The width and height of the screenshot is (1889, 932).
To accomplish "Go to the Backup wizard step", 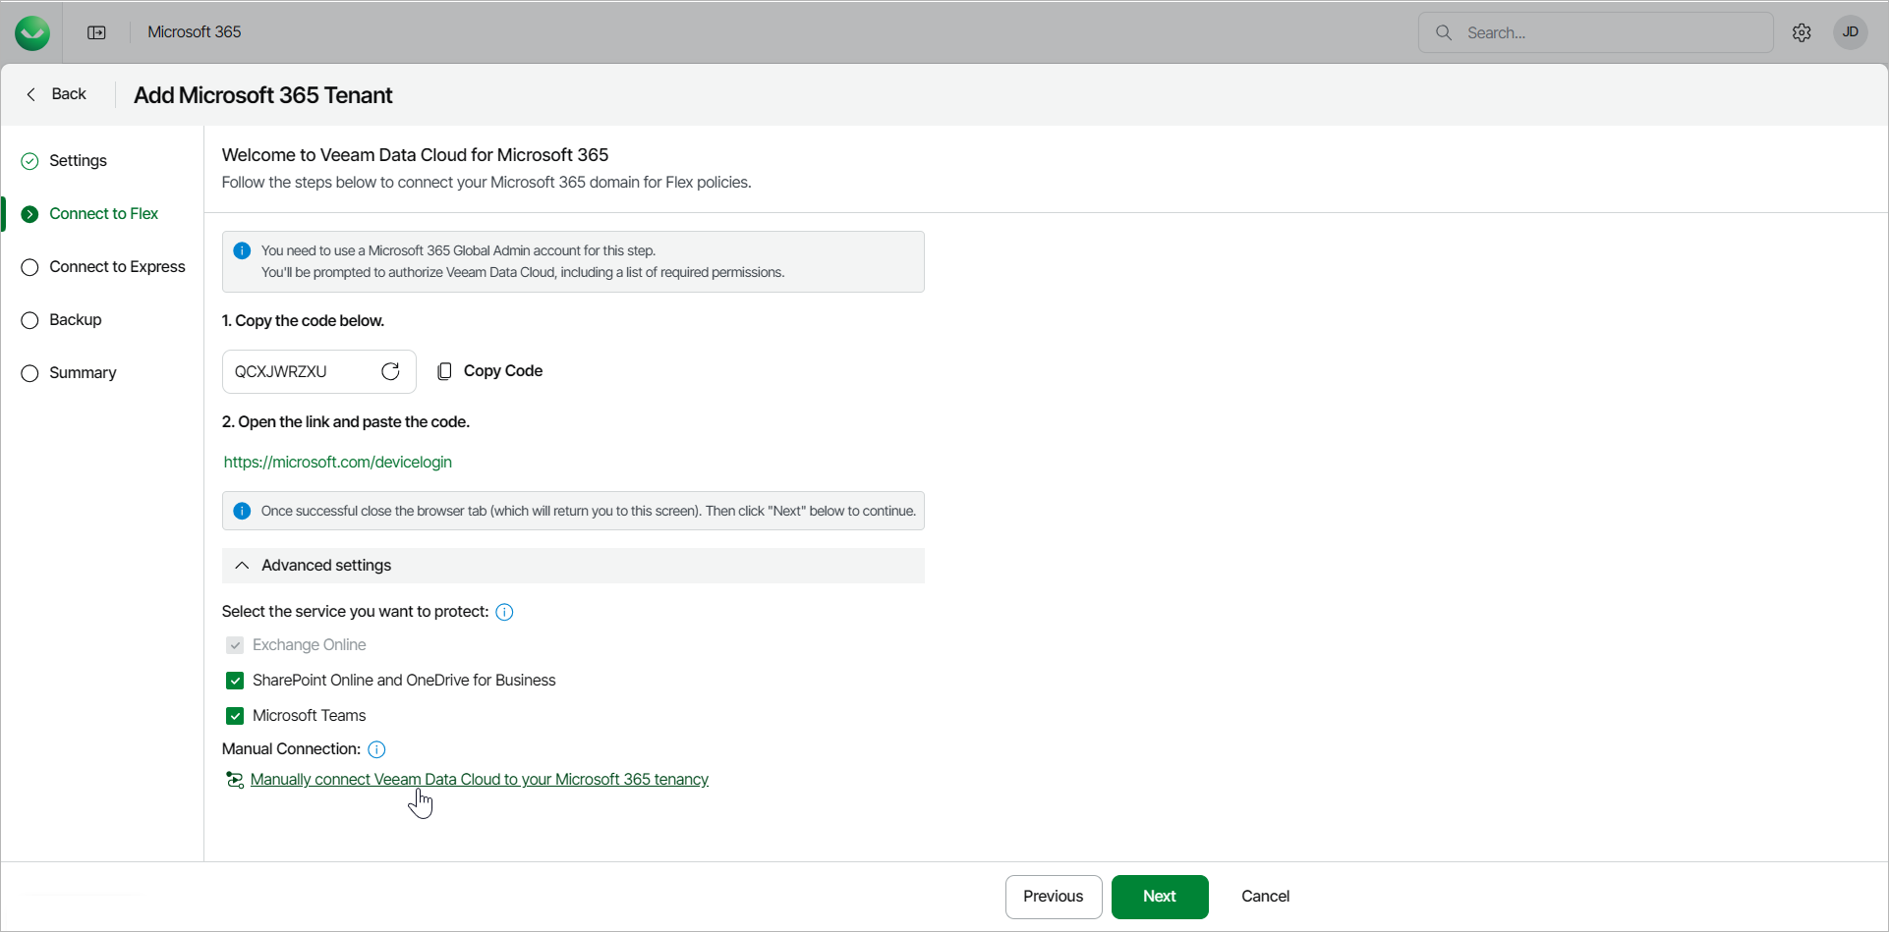I will coord(76,320).
